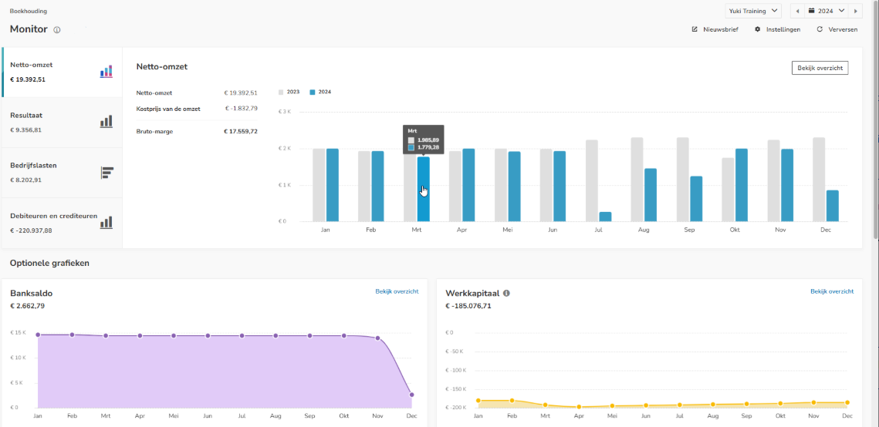Toggle the 2023 legend series
Screen dimensions: 879x427
(x=289, y=92)
